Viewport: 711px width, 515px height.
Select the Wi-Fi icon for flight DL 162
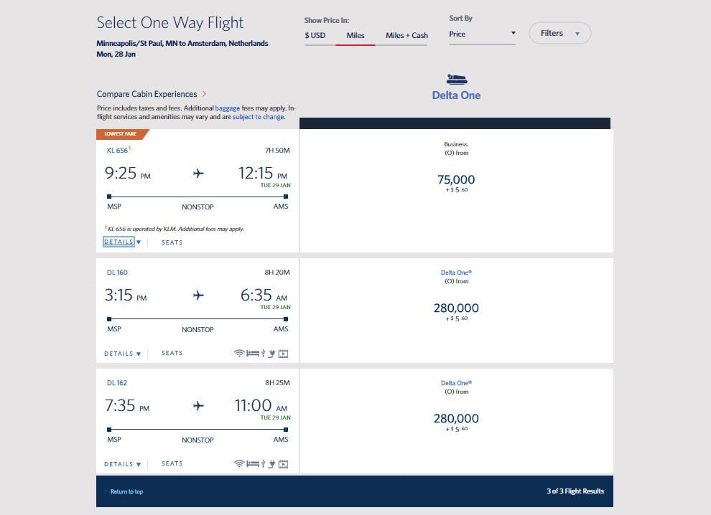[239, 464]
